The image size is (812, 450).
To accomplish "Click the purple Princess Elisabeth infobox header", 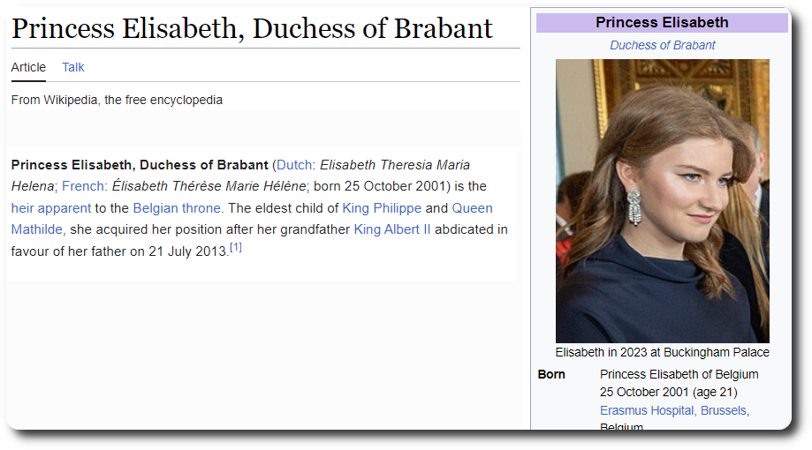I will (662, 23).
